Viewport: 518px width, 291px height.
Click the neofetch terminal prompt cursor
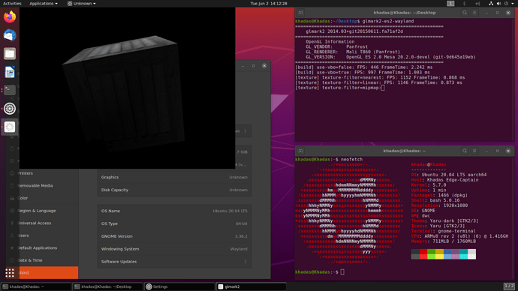pyautogui.click(x=342, y=271)
